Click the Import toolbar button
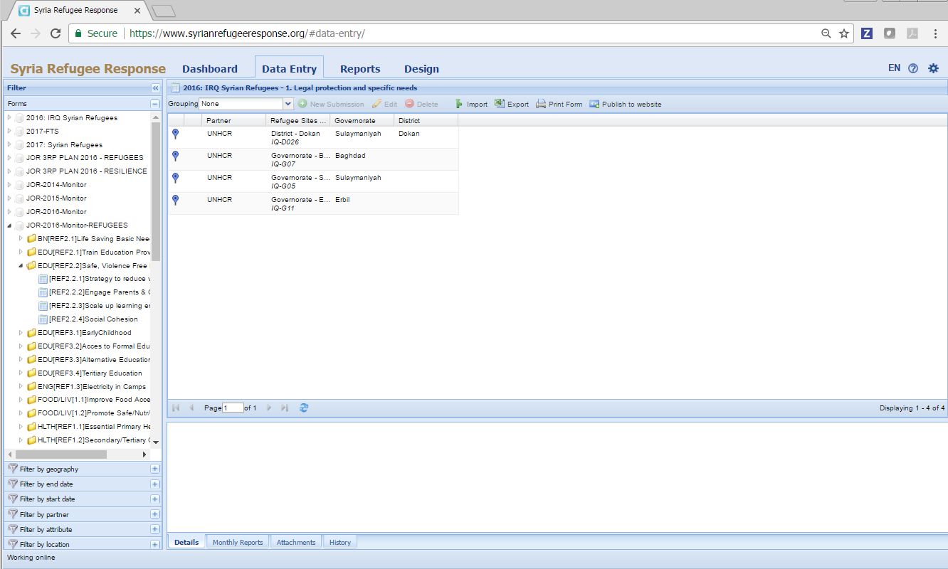Viewport: 948px width, 569px height. point(470,104)
